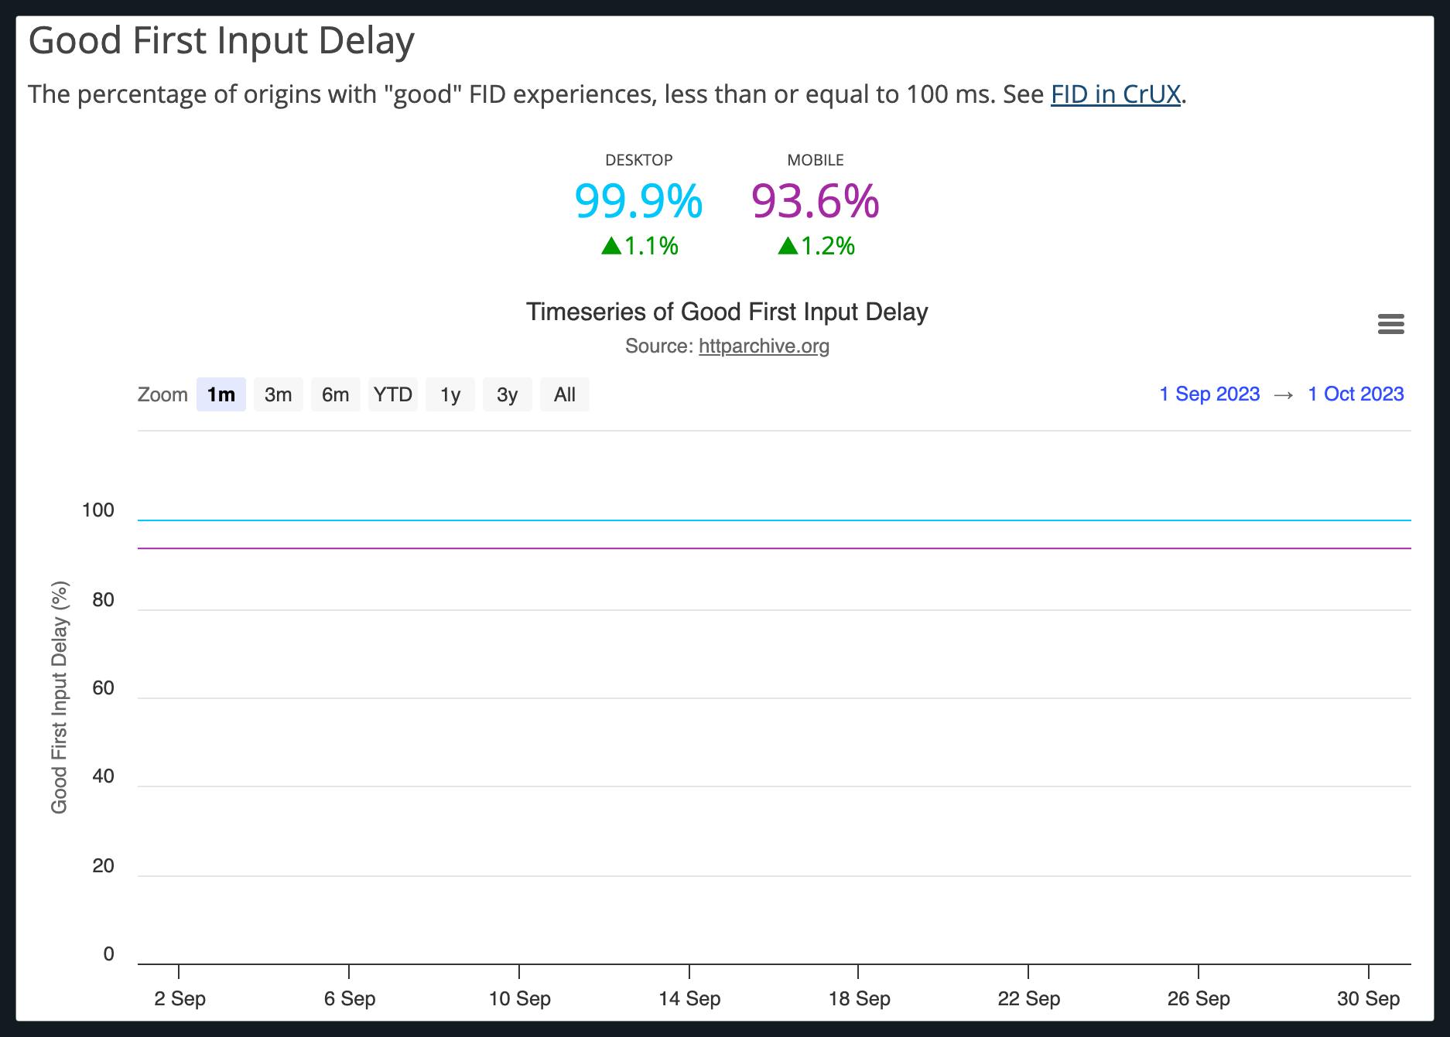Click the green mobile increase arrow
The width and height of the screenshot is (1450, 1037).
[788, 246]
